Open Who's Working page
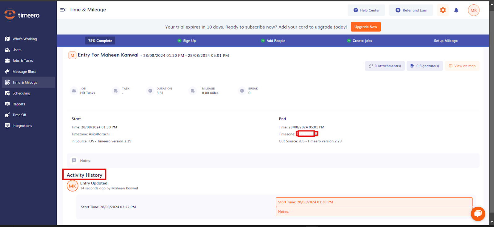This screenshot has width=494, height=227. coord(25,39)
